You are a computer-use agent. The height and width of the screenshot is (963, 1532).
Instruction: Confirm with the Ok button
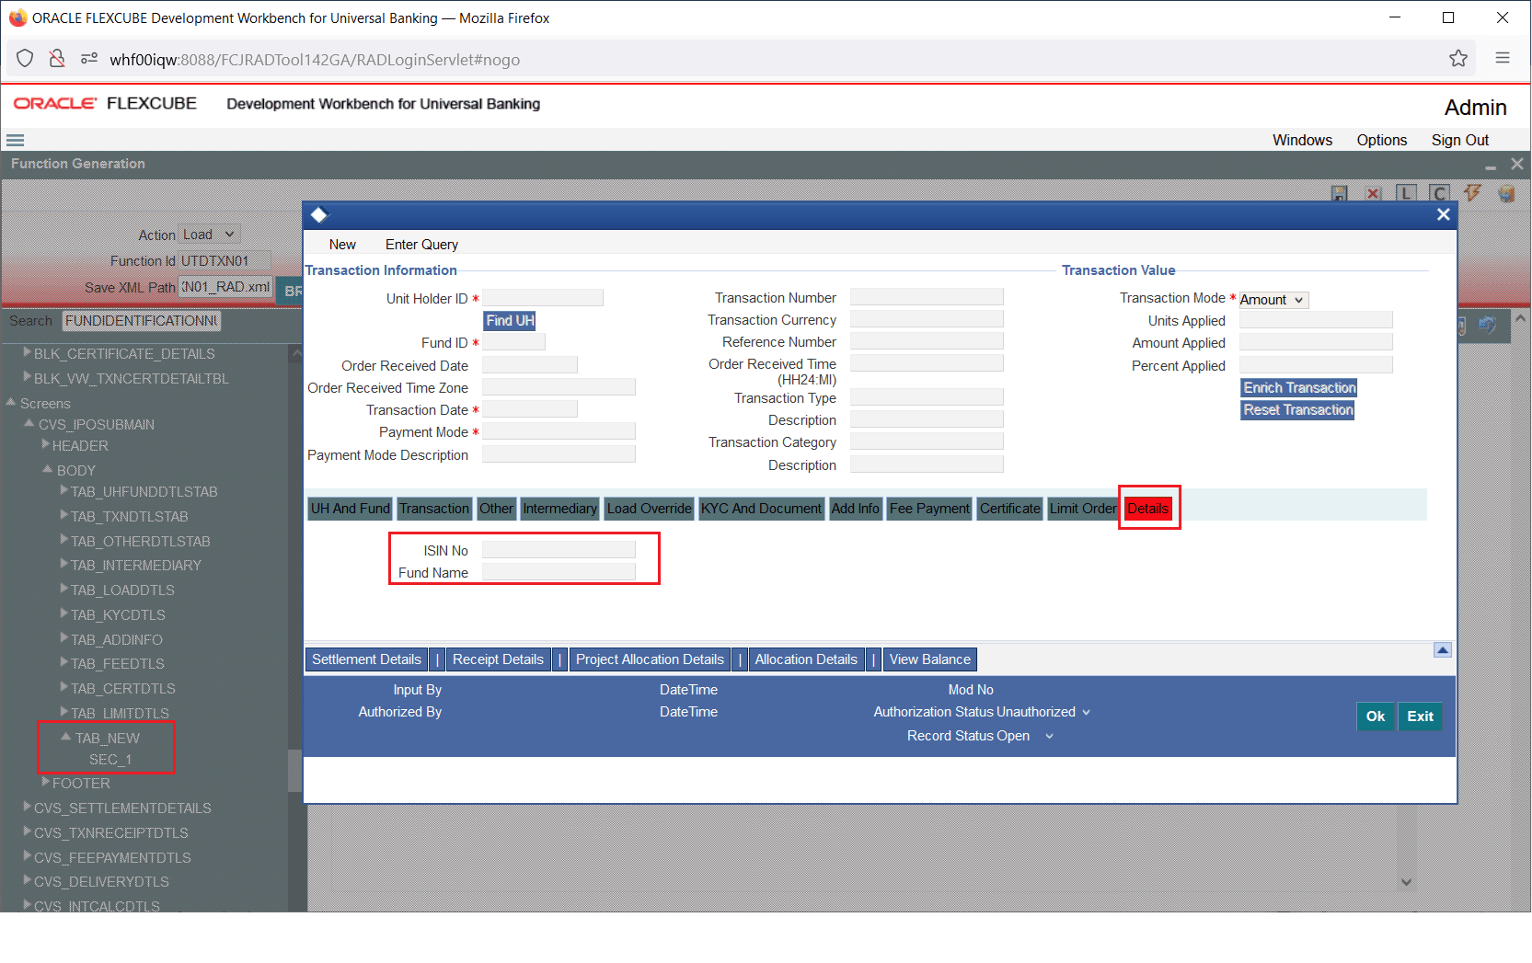coord(1376,717)
